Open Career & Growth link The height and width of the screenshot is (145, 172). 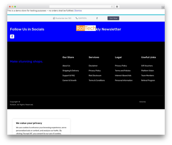coord(69,81)
